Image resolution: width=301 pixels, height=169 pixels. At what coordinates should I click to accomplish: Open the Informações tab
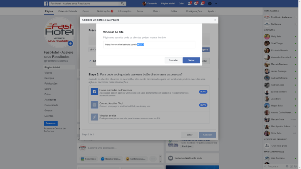click(125, 11)
